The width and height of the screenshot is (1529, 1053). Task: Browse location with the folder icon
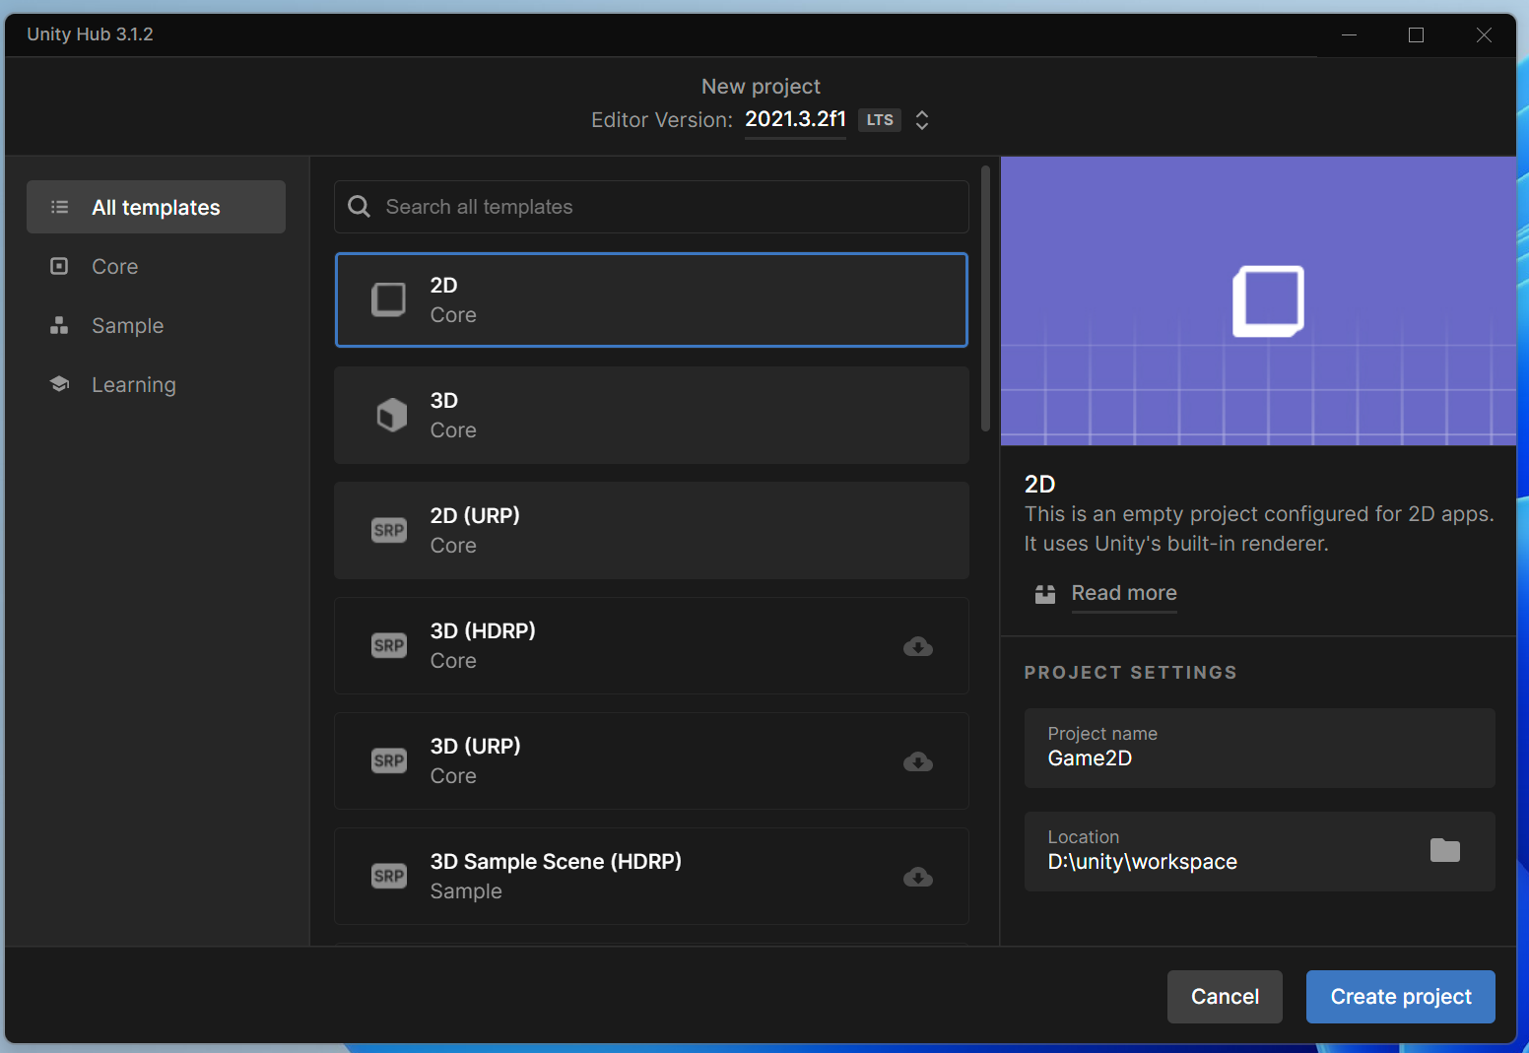[x=1445, y=850]
